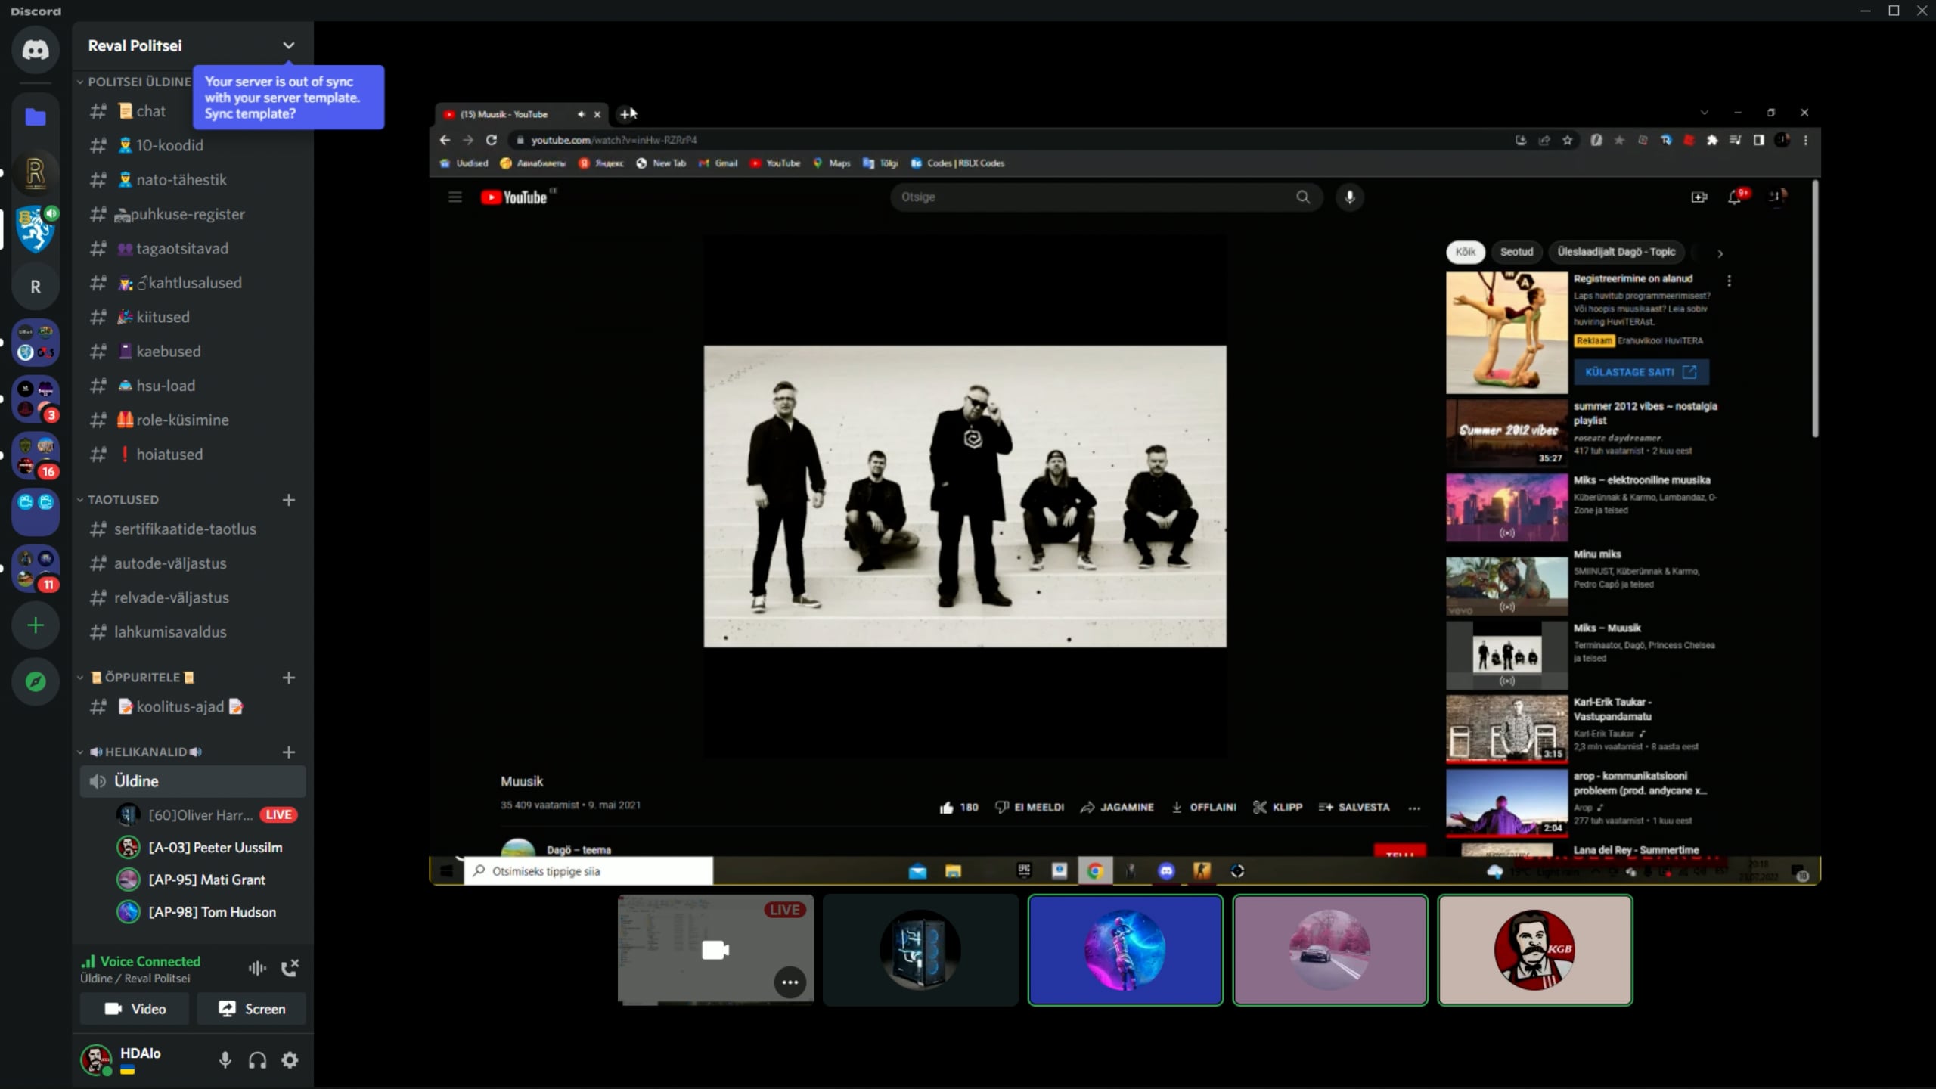Click the shared stream YouTube view

[x=1125, y=493]
